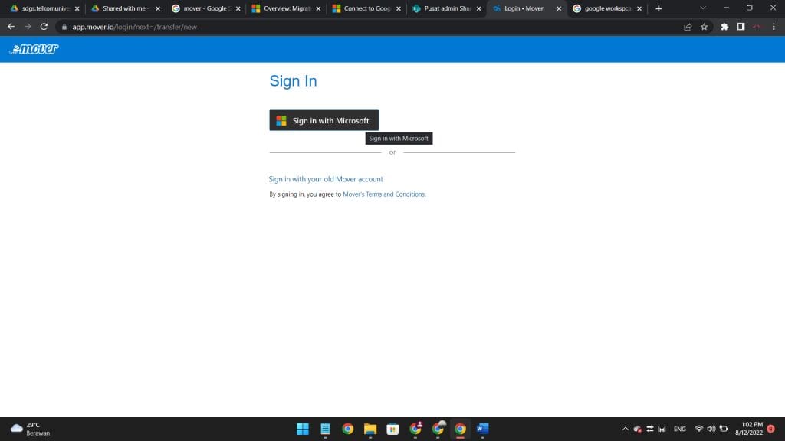Expand the tab search dropdown arrow
The image size is (785, 441).
tap(703, 8)
